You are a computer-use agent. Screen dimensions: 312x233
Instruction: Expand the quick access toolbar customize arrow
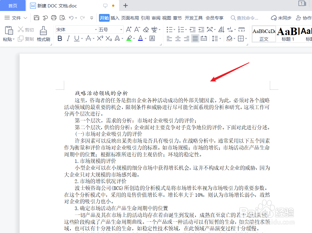tap(92, 18)
